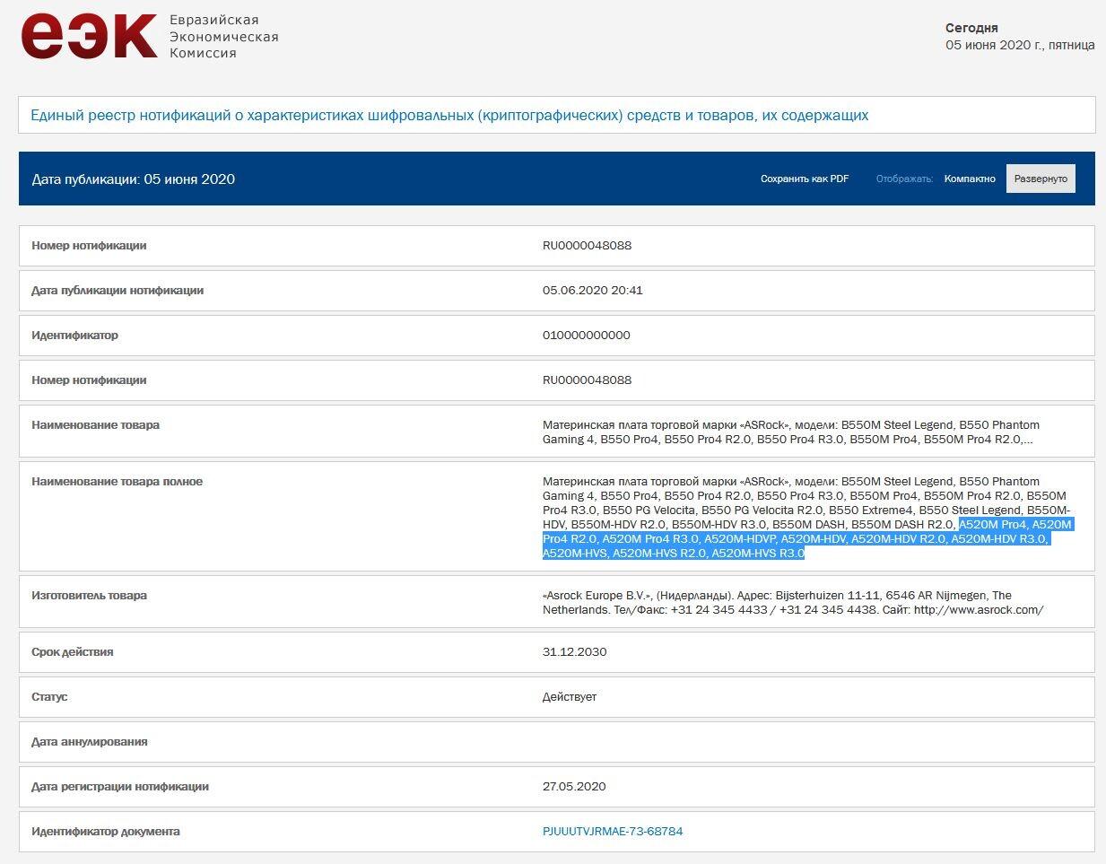Click the truncated 'Наименование товара' value

(789, 432)
